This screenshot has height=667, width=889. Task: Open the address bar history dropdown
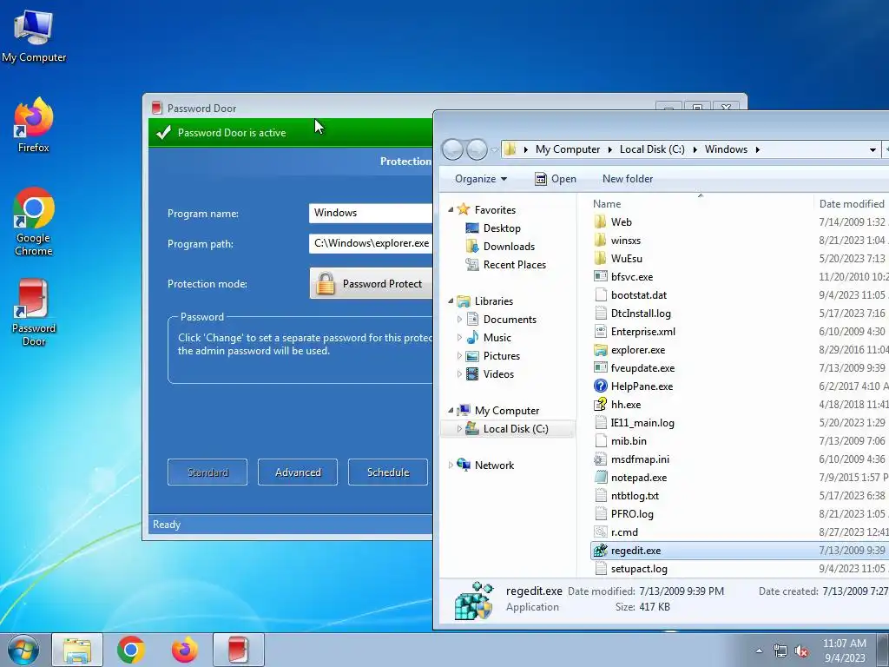click(873, 149)
